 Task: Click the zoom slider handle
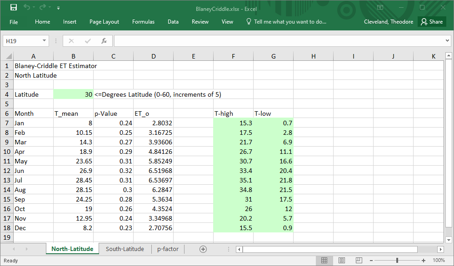[x=397, y=260]
